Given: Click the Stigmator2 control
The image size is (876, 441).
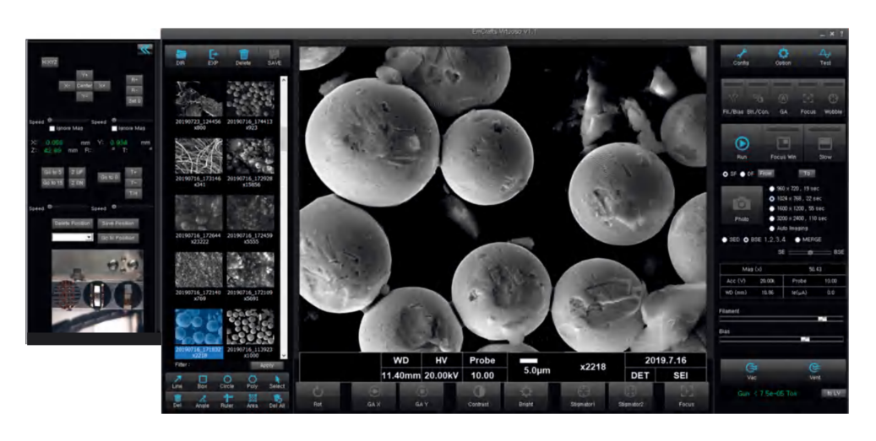Looking at the screenshot, I should [x=630, y=396].
